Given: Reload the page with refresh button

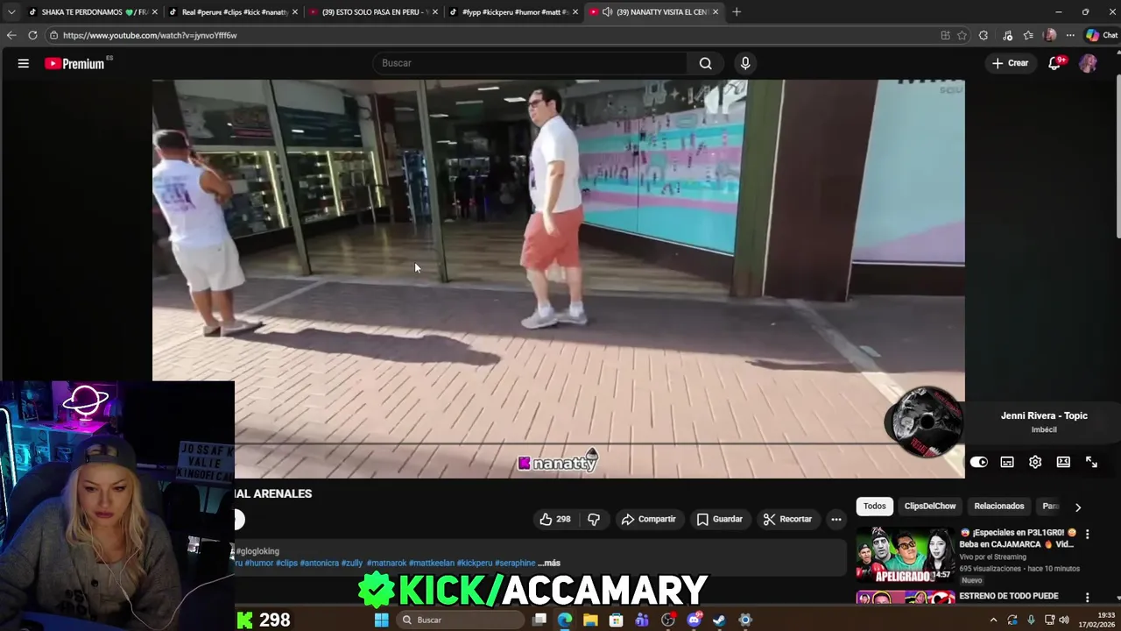Looking at the screenshot, I should pyautogui.click(x=32, y=35).
